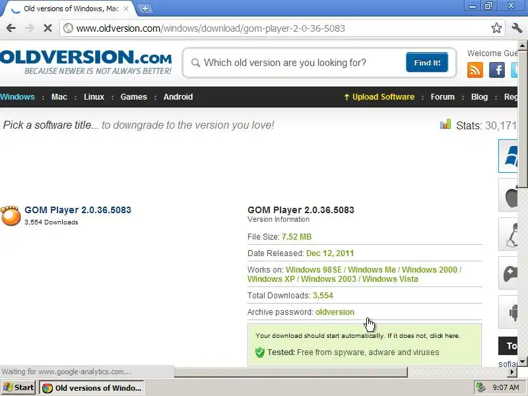
Task: Click the 9:07 AM taskbar clock
Action: (x=506, y=387)
